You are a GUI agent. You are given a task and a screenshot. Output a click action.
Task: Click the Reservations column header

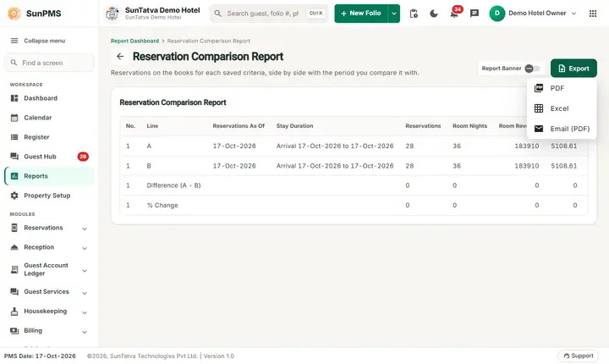[423, 126]
